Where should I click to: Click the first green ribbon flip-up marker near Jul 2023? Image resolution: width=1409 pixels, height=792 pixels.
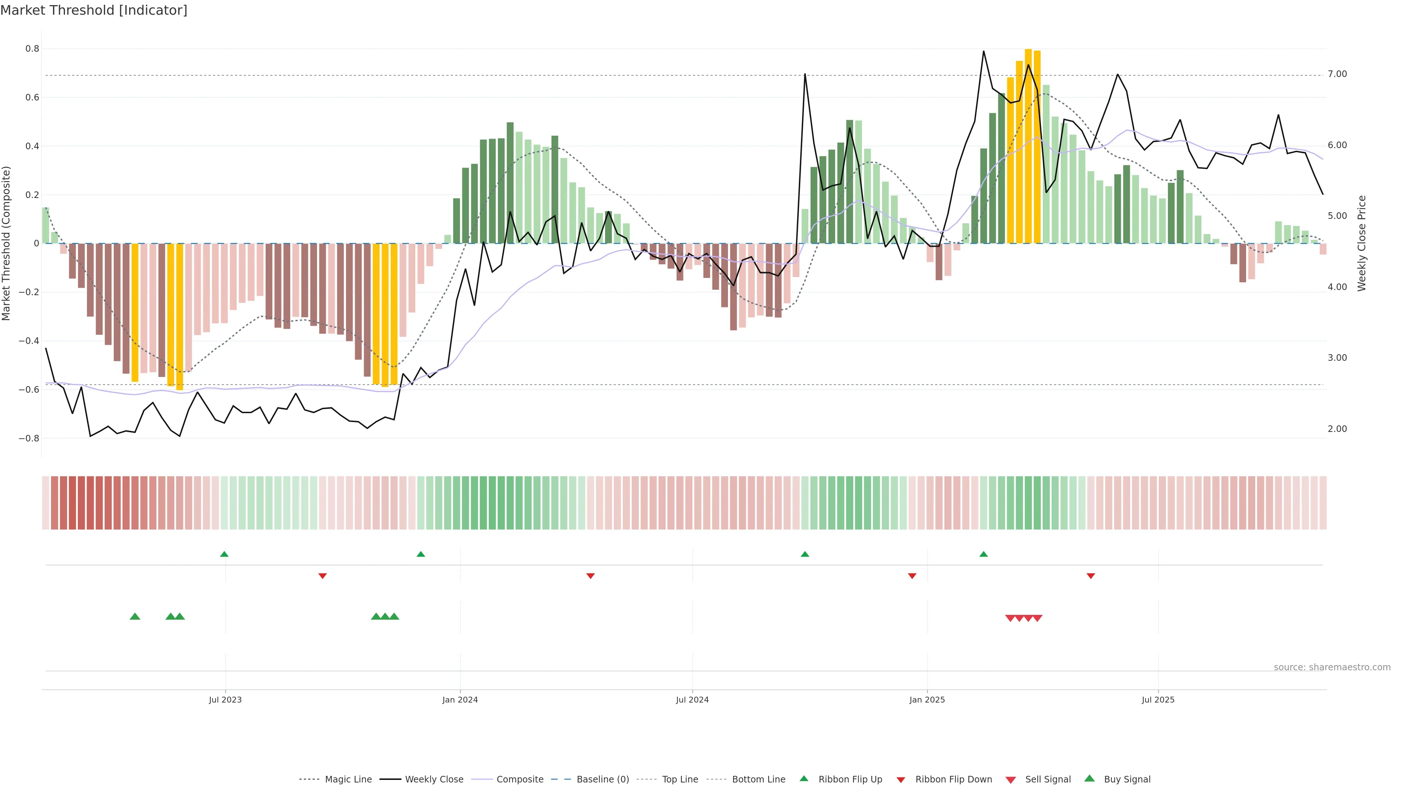[x=224, y=554]
